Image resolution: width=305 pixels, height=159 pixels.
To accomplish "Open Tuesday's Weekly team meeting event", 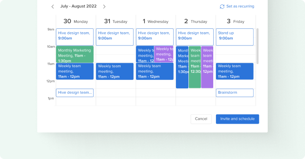I will click(115, 72).
